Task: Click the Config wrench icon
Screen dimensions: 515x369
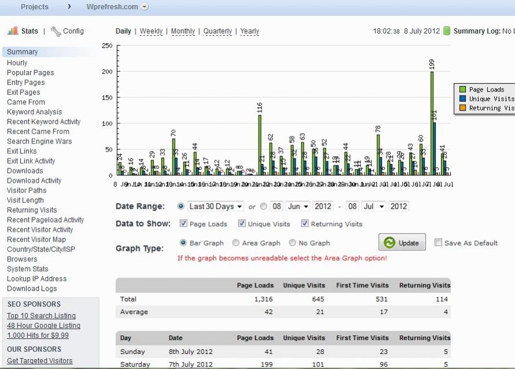Action: pos(56,31)
